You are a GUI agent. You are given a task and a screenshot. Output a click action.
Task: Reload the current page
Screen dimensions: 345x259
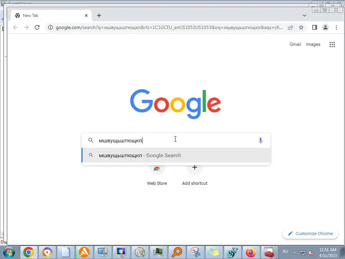pyautogui.click(x=37, y=27)
